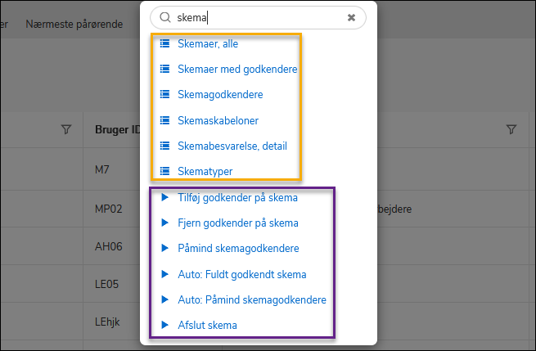Switch to the Nærmeste pårørende tab
This screenshot has width=536, height=351.
pyautogui.click(x=74, y=24)
